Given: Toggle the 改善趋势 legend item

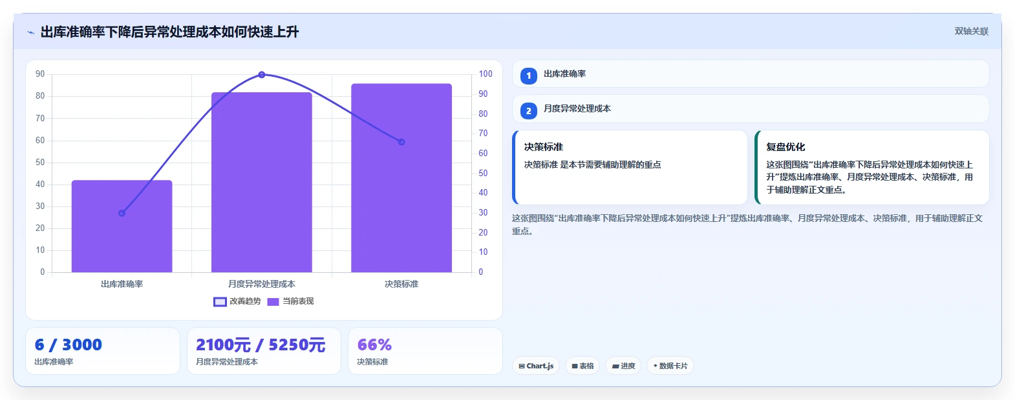Looking at the screenshot, I should pyautogui.click(x=237, y=301).
